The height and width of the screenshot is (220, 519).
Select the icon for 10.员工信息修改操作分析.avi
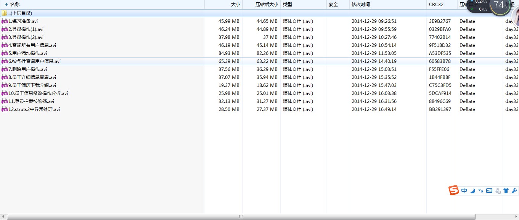[5, 93]
